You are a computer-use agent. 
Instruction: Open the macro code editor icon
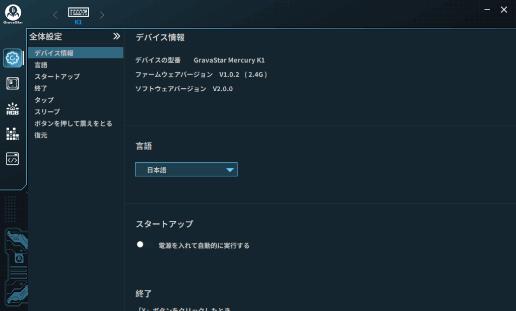[13, 159]
